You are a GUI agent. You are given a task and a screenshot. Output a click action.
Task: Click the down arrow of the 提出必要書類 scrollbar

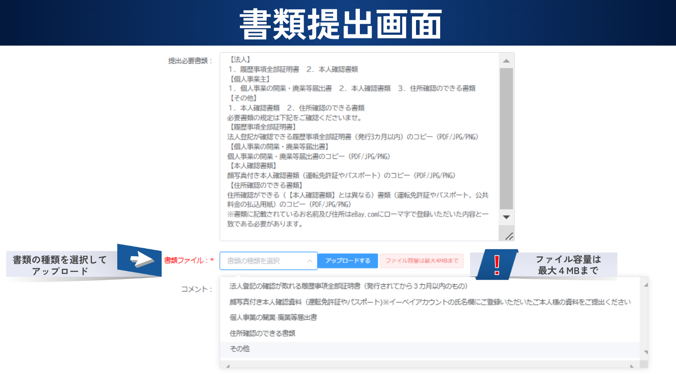click(x=506, y=217)
